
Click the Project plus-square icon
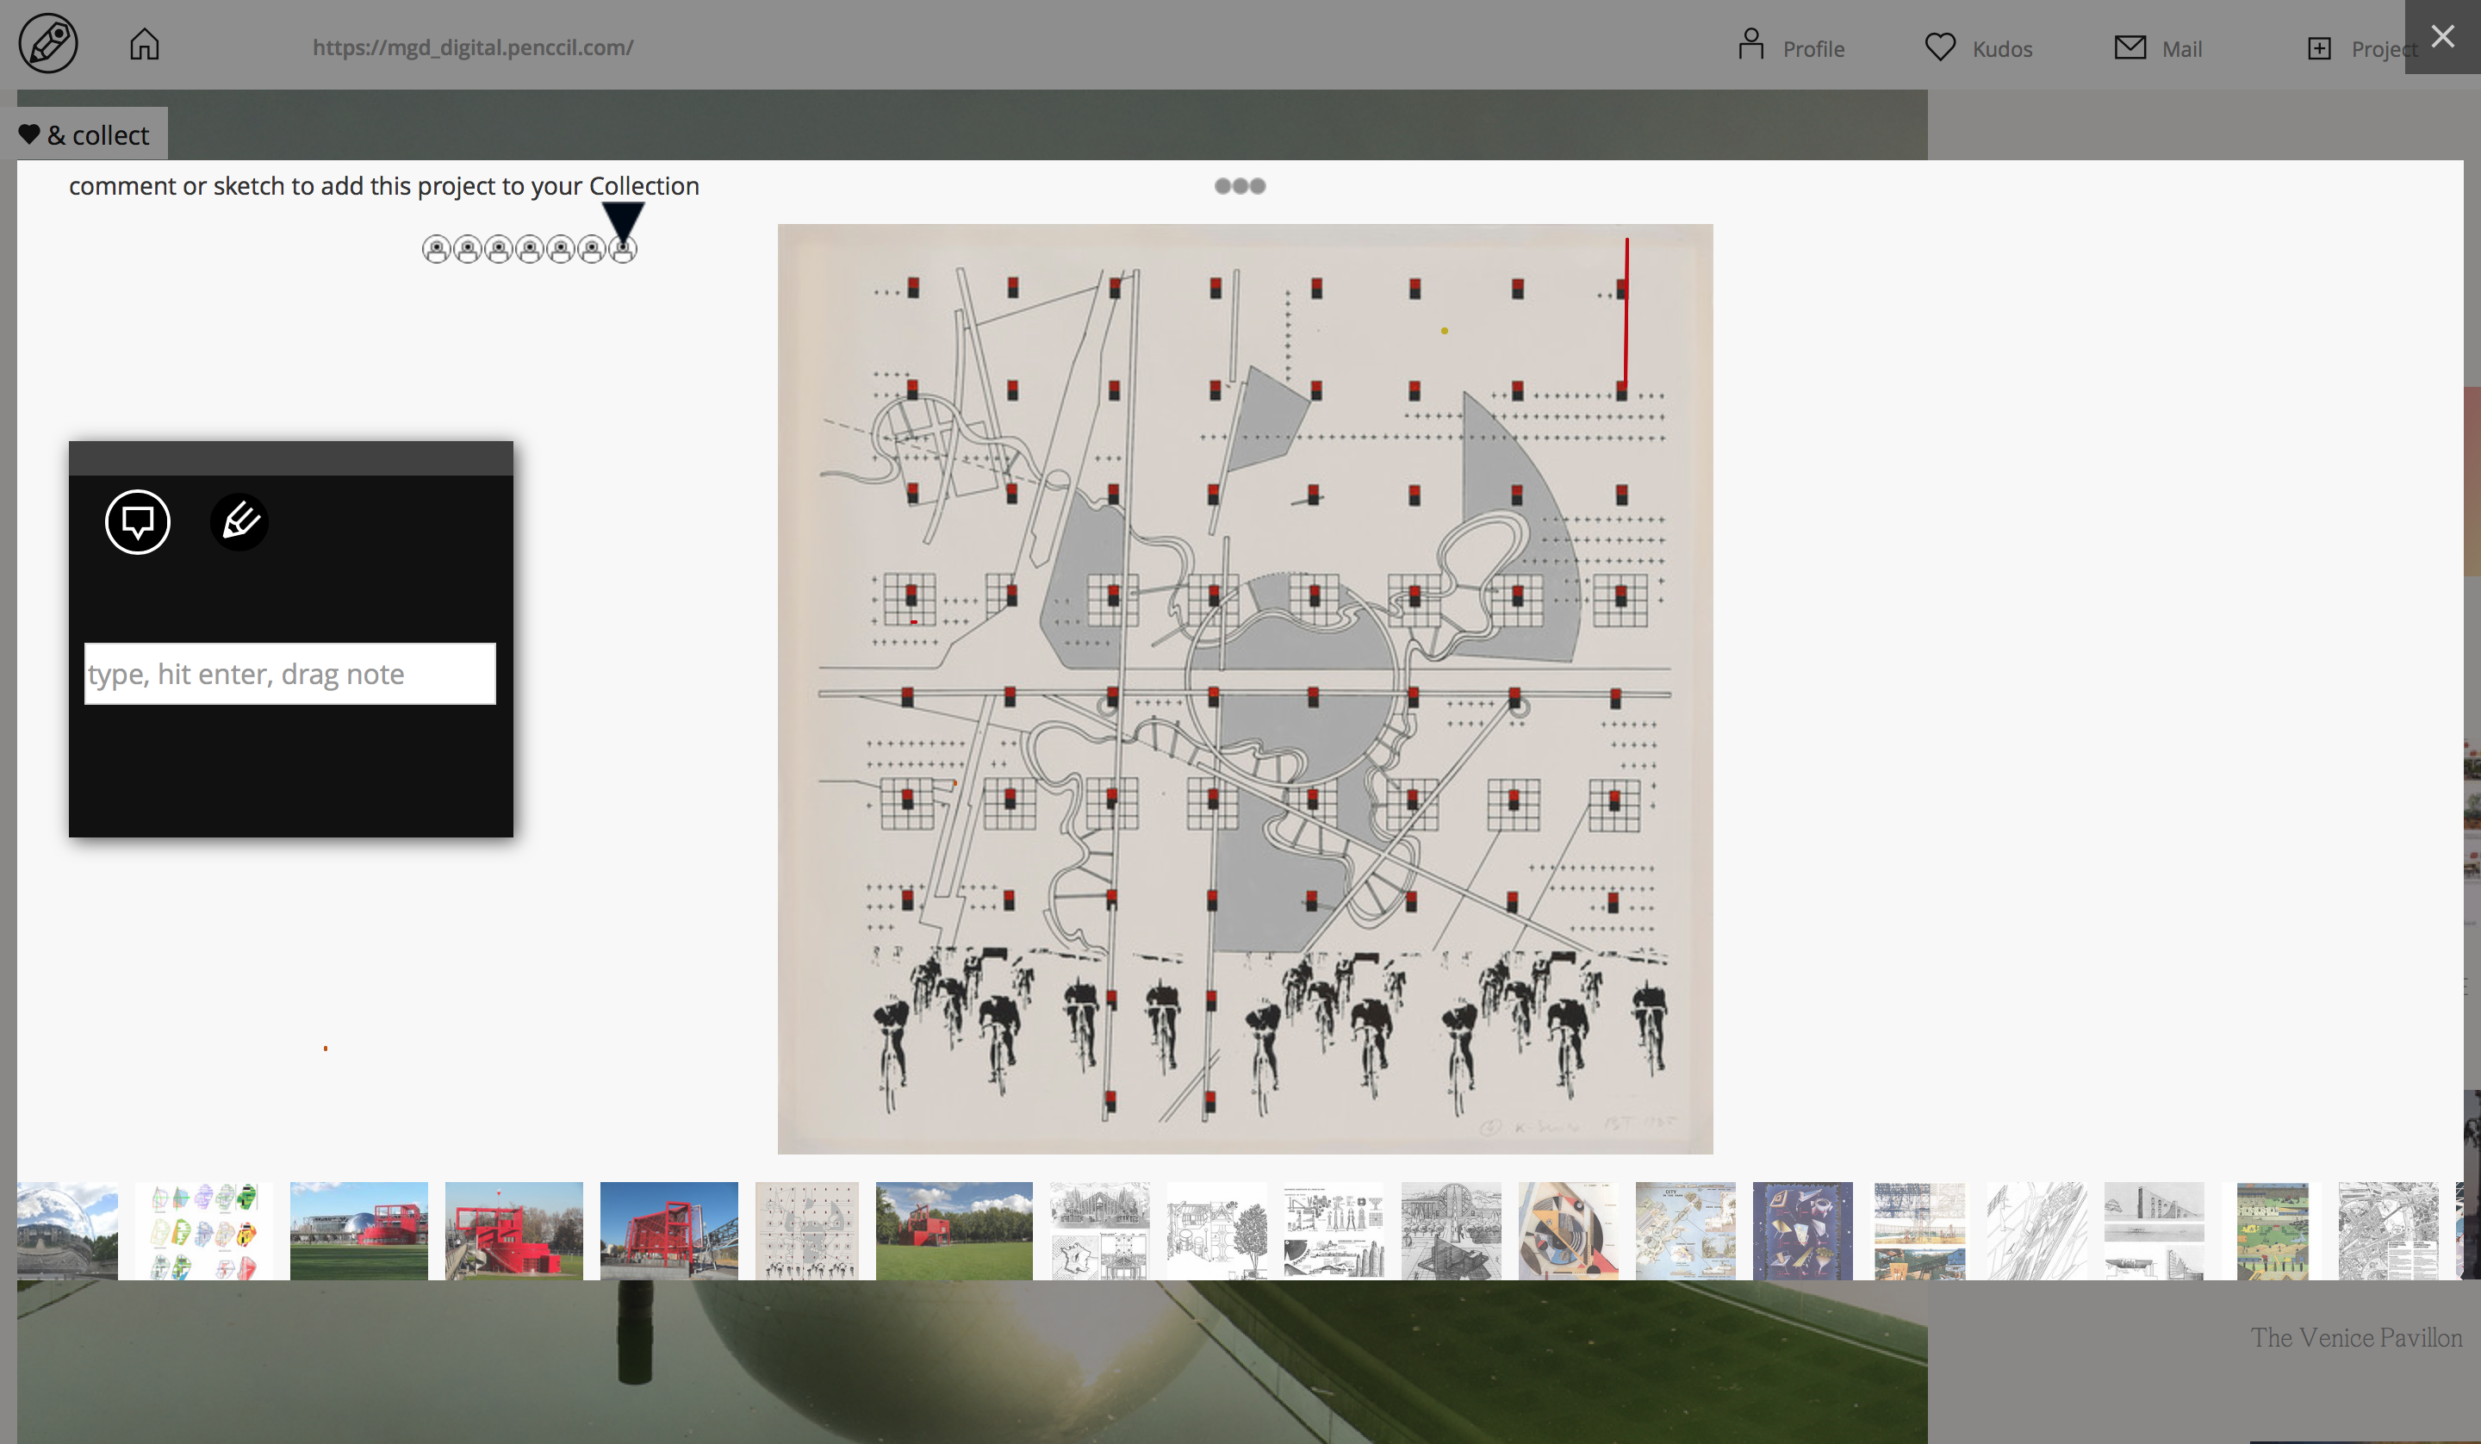(x=2318, y=48)
